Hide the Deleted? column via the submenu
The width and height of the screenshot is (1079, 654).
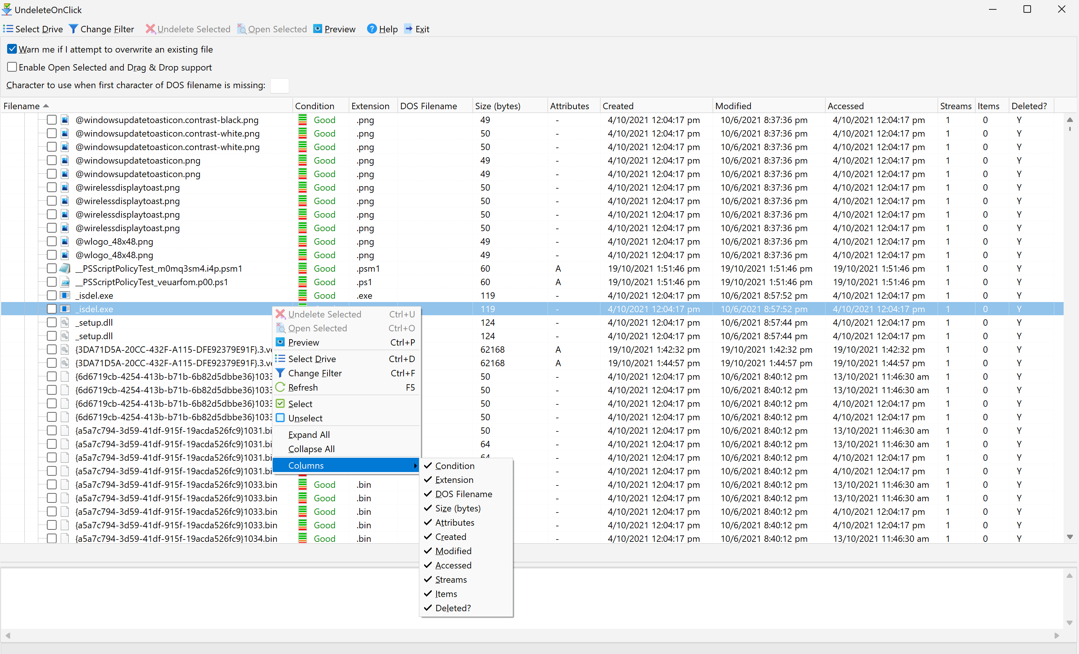452,608
